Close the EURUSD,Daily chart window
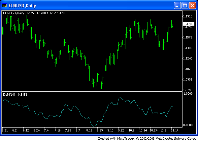 click(193, 6)
